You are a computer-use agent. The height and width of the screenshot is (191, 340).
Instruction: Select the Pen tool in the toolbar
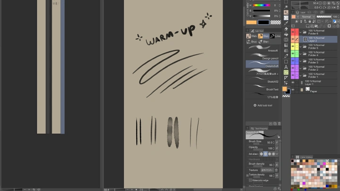[286, 56]
